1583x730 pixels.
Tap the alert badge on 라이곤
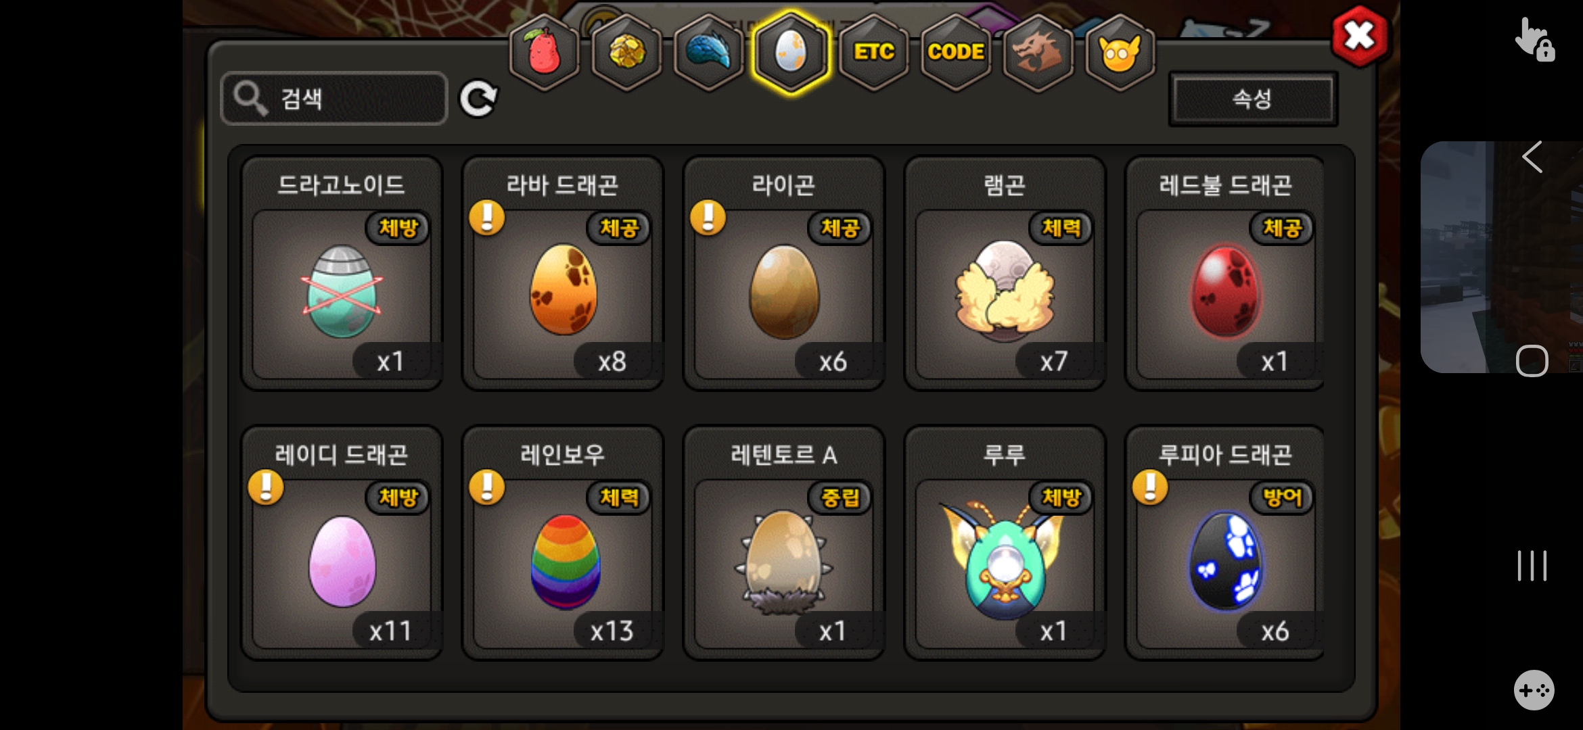[x=708, y=218]
